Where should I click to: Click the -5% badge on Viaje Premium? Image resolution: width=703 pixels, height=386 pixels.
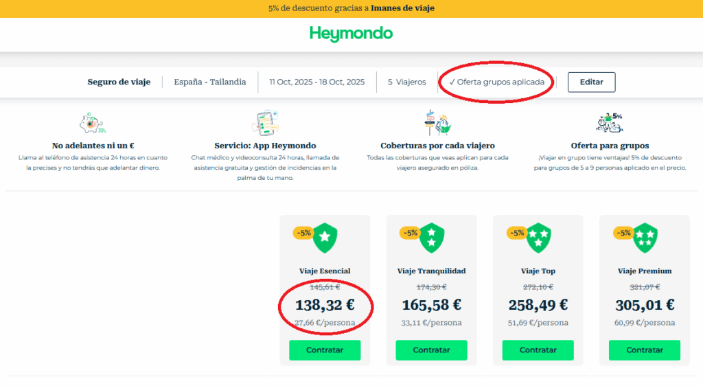point(623,233)
